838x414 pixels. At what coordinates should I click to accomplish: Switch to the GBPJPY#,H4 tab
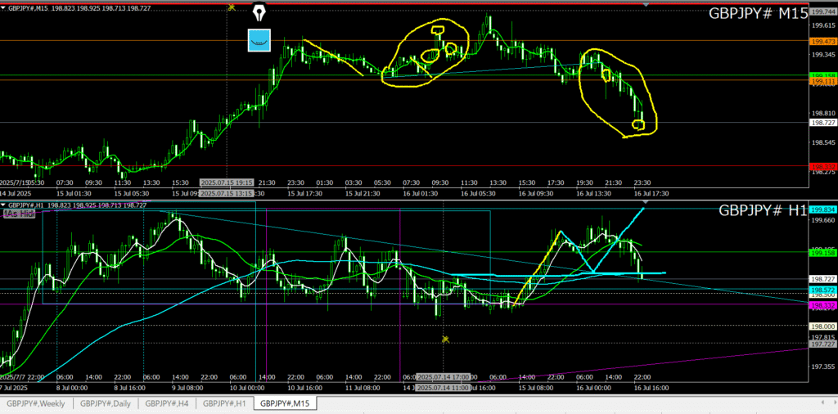click(x=166, y=403)
